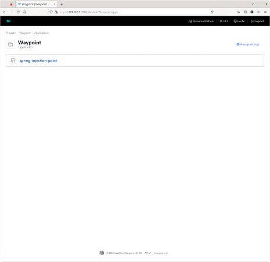Click the Waypoint project heading
Viewport: 270px width, 262px height.
30,43
